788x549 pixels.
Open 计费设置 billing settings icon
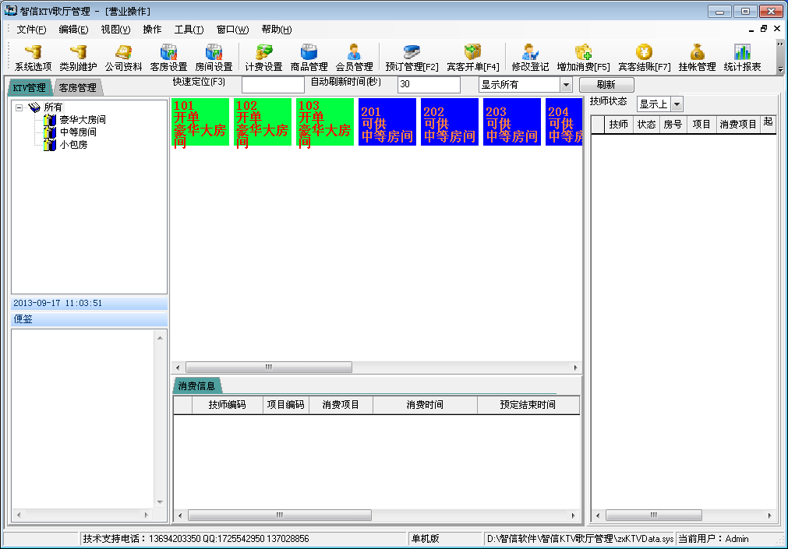click(263, 58)
